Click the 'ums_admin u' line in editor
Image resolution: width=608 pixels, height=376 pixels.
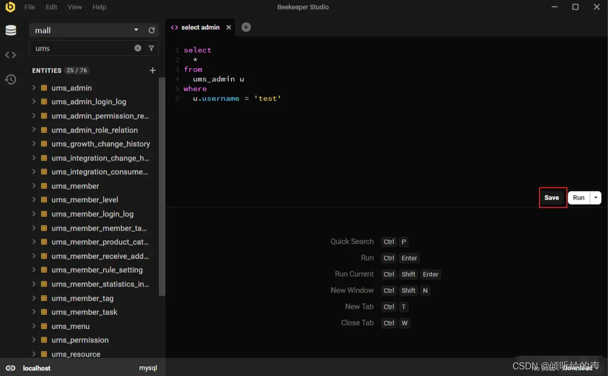point(218,79)
